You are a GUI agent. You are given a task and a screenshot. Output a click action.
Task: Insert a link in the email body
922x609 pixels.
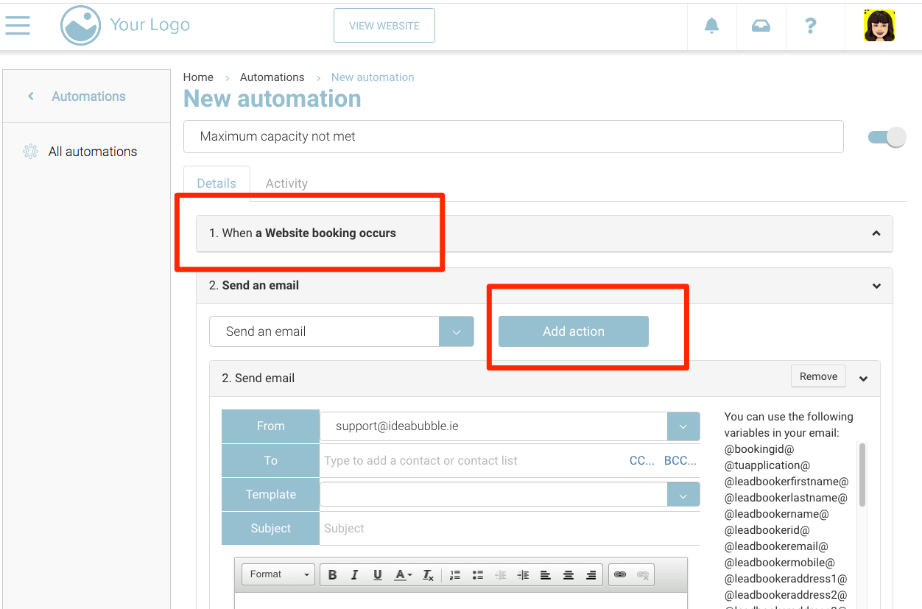620,574
